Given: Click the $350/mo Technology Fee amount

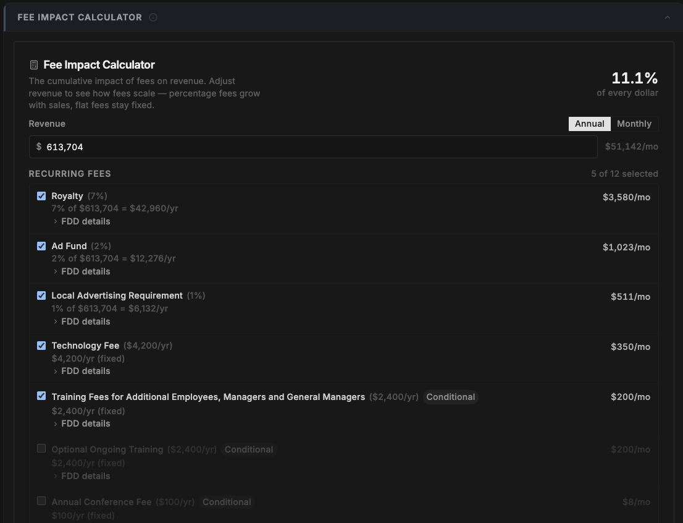Looking at the screenshot, I should [630, 347].
